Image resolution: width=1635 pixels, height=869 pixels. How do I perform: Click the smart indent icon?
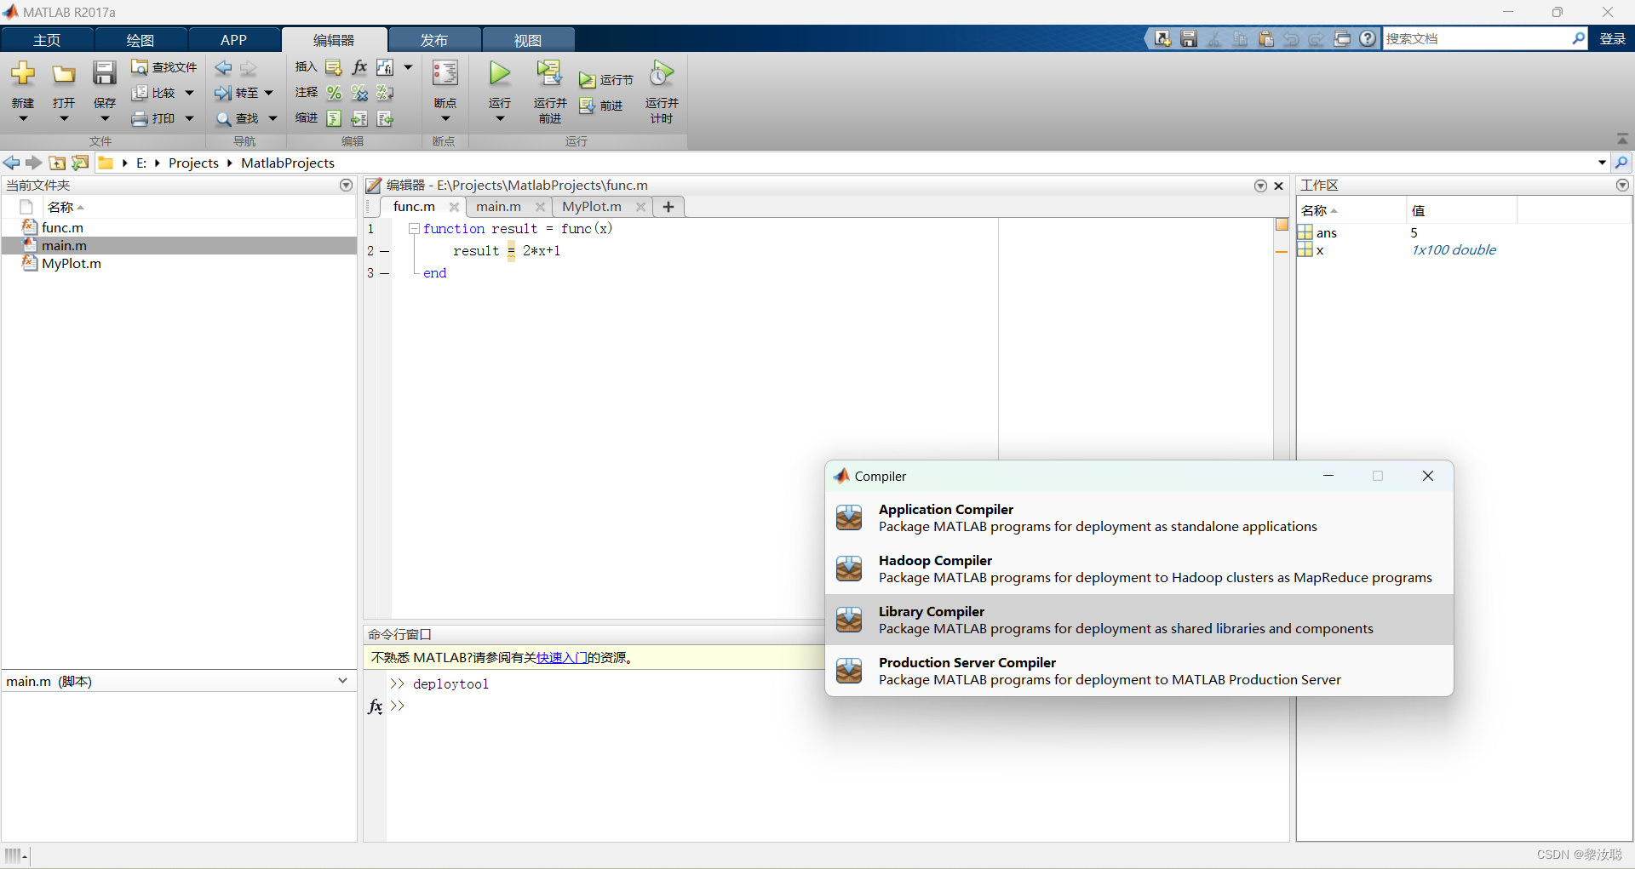pyautogui.click(x=334, y=118)
